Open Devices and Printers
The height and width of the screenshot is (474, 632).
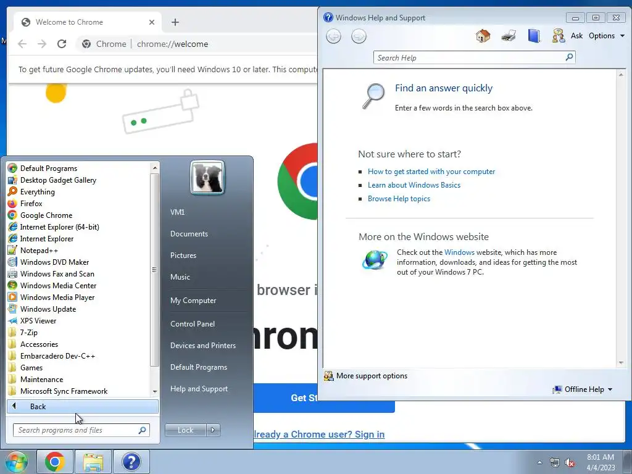click(202, 346)
